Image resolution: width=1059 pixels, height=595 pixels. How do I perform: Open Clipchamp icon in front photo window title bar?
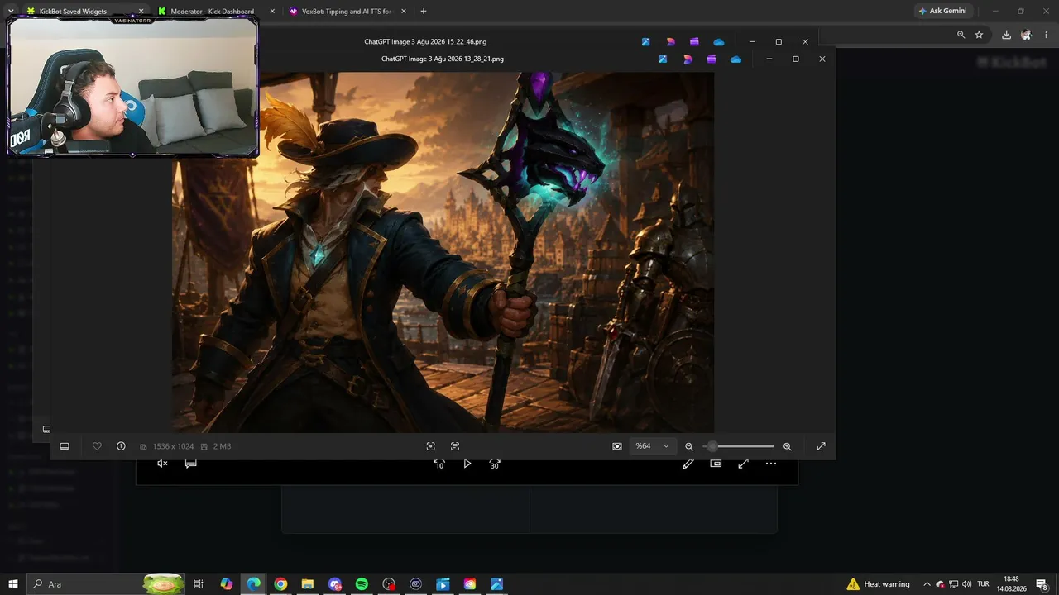point(712,59)
